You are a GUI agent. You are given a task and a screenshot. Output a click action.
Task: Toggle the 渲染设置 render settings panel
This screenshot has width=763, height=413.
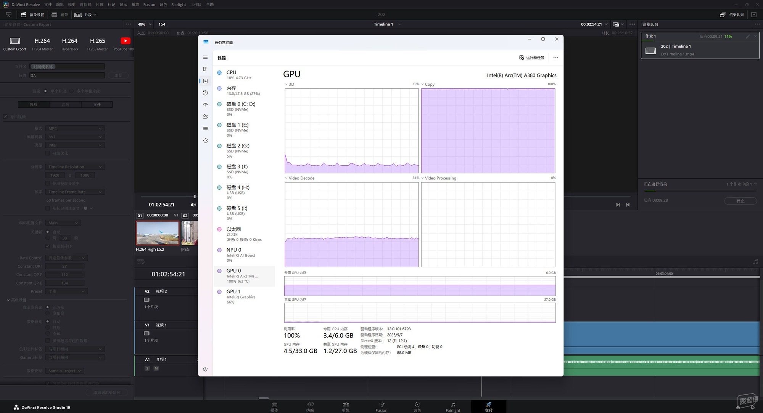click(x=32, y=14)
